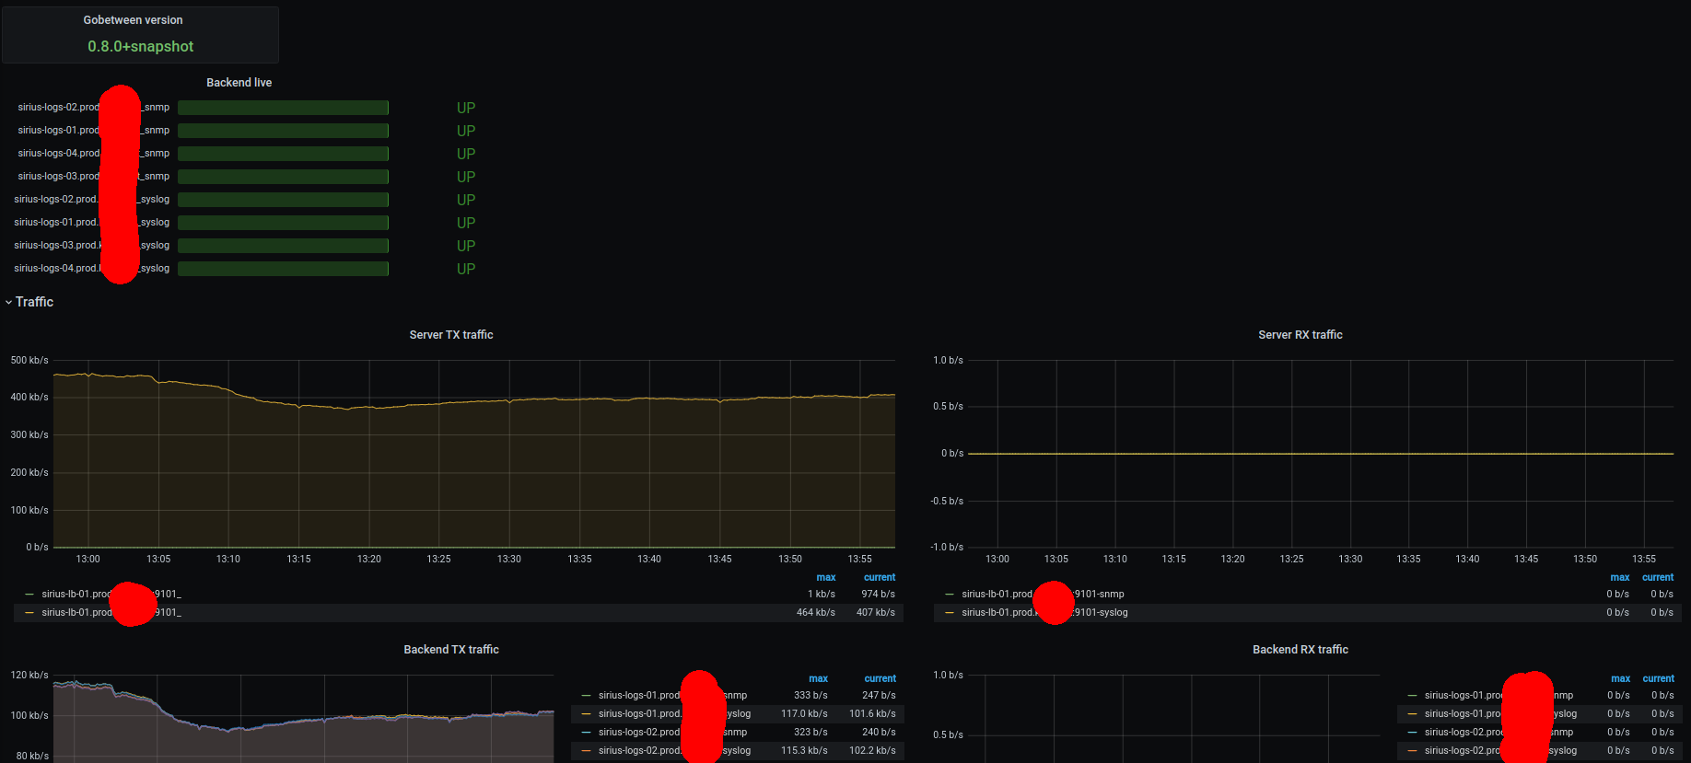
Task: Sort Backend RX traffic legend by current
Action: (x=1659, y=679)
